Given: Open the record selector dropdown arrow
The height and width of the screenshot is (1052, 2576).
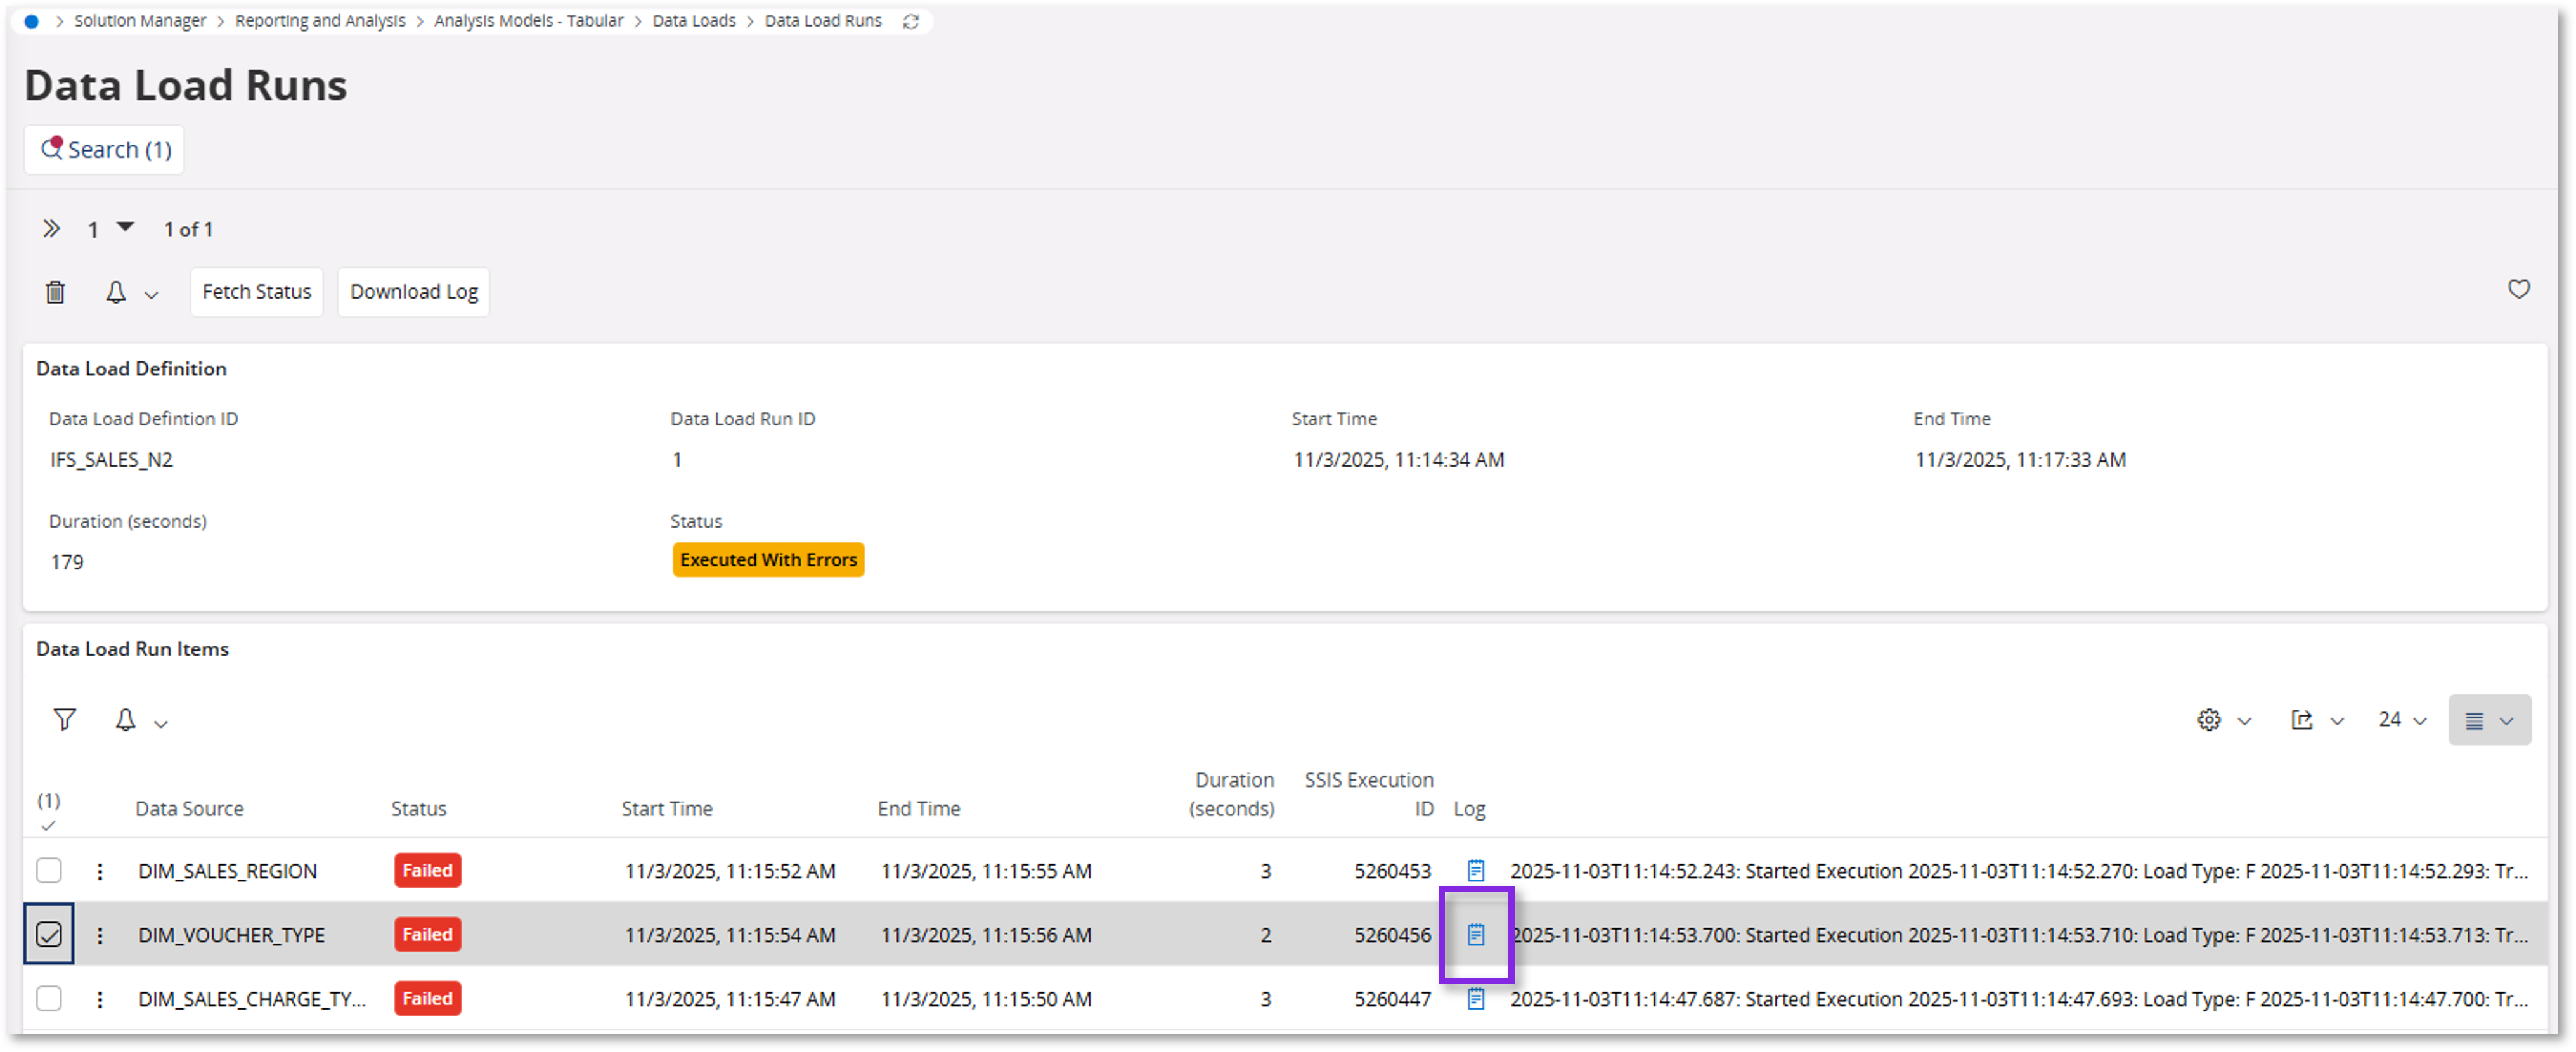Looking at the screenshot, I should (126, 227).
